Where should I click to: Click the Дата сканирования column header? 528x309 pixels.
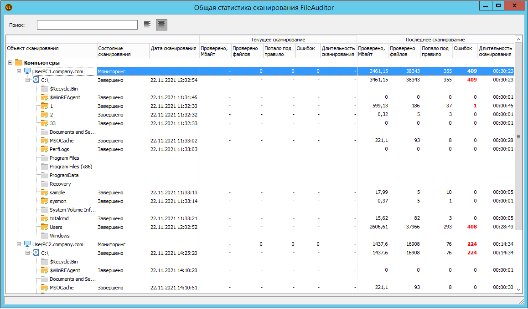point(174,48)
